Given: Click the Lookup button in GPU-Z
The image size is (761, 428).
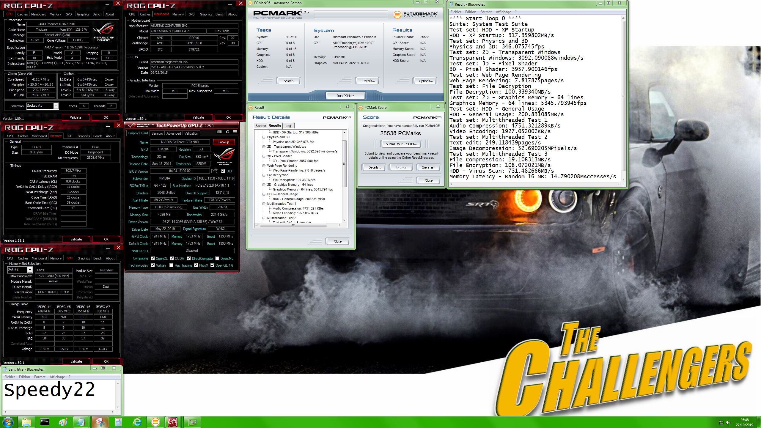Looking at the screenshot, I should point(224,142).
